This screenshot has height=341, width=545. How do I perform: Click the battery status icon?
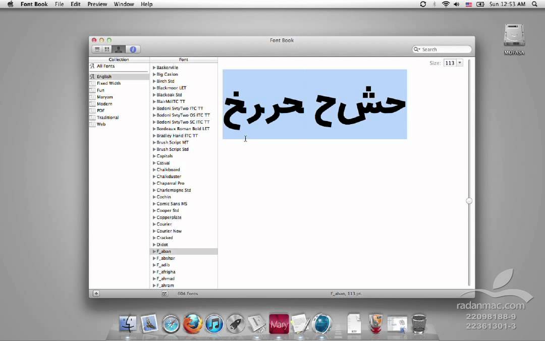tap(480, 4)
